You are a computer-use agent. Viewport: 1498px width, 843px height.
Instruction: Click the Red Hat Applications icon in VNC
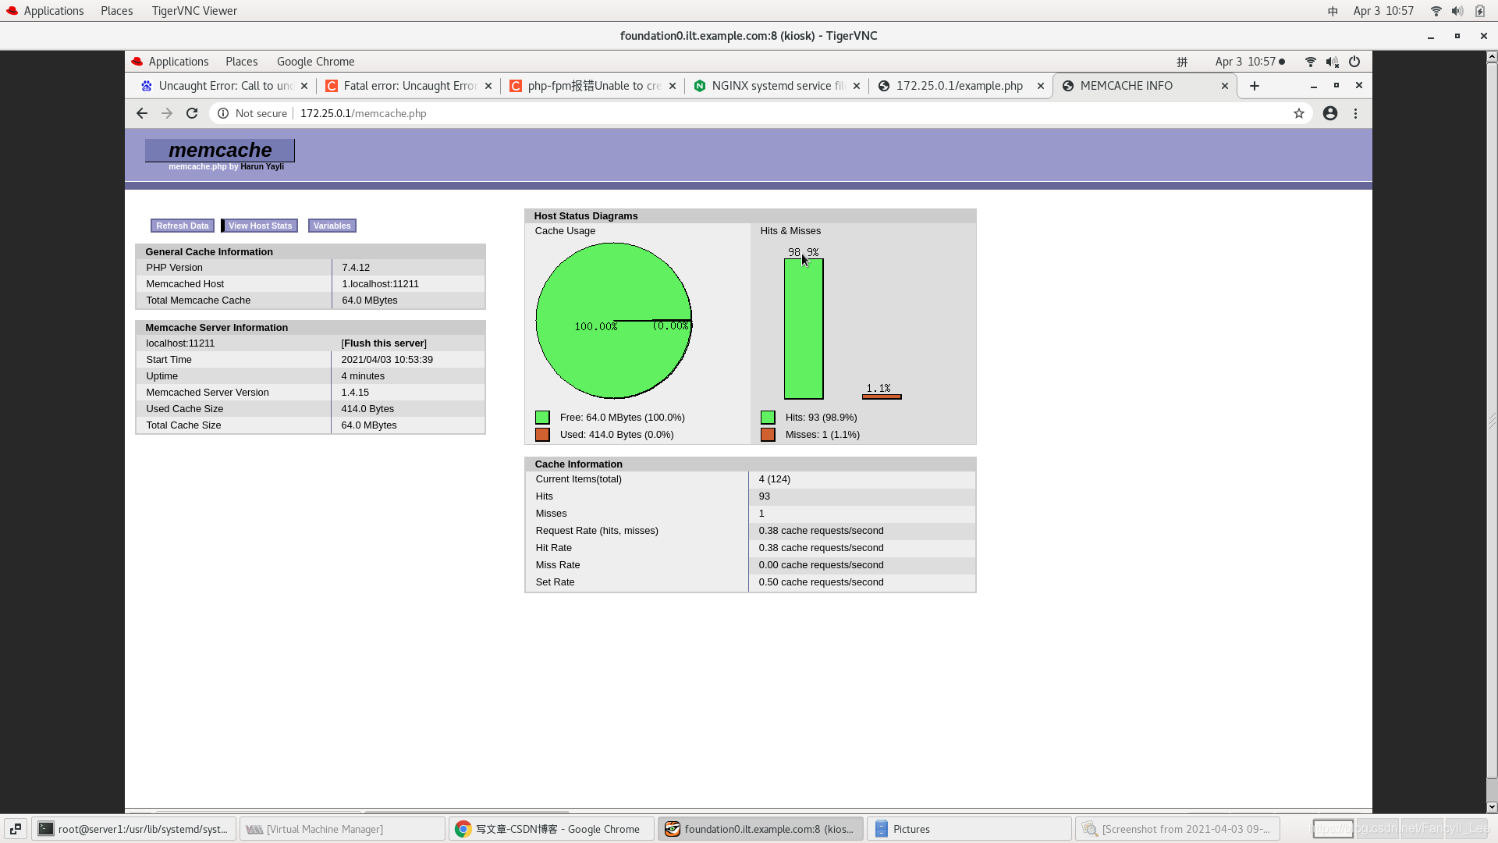[137, 62]
